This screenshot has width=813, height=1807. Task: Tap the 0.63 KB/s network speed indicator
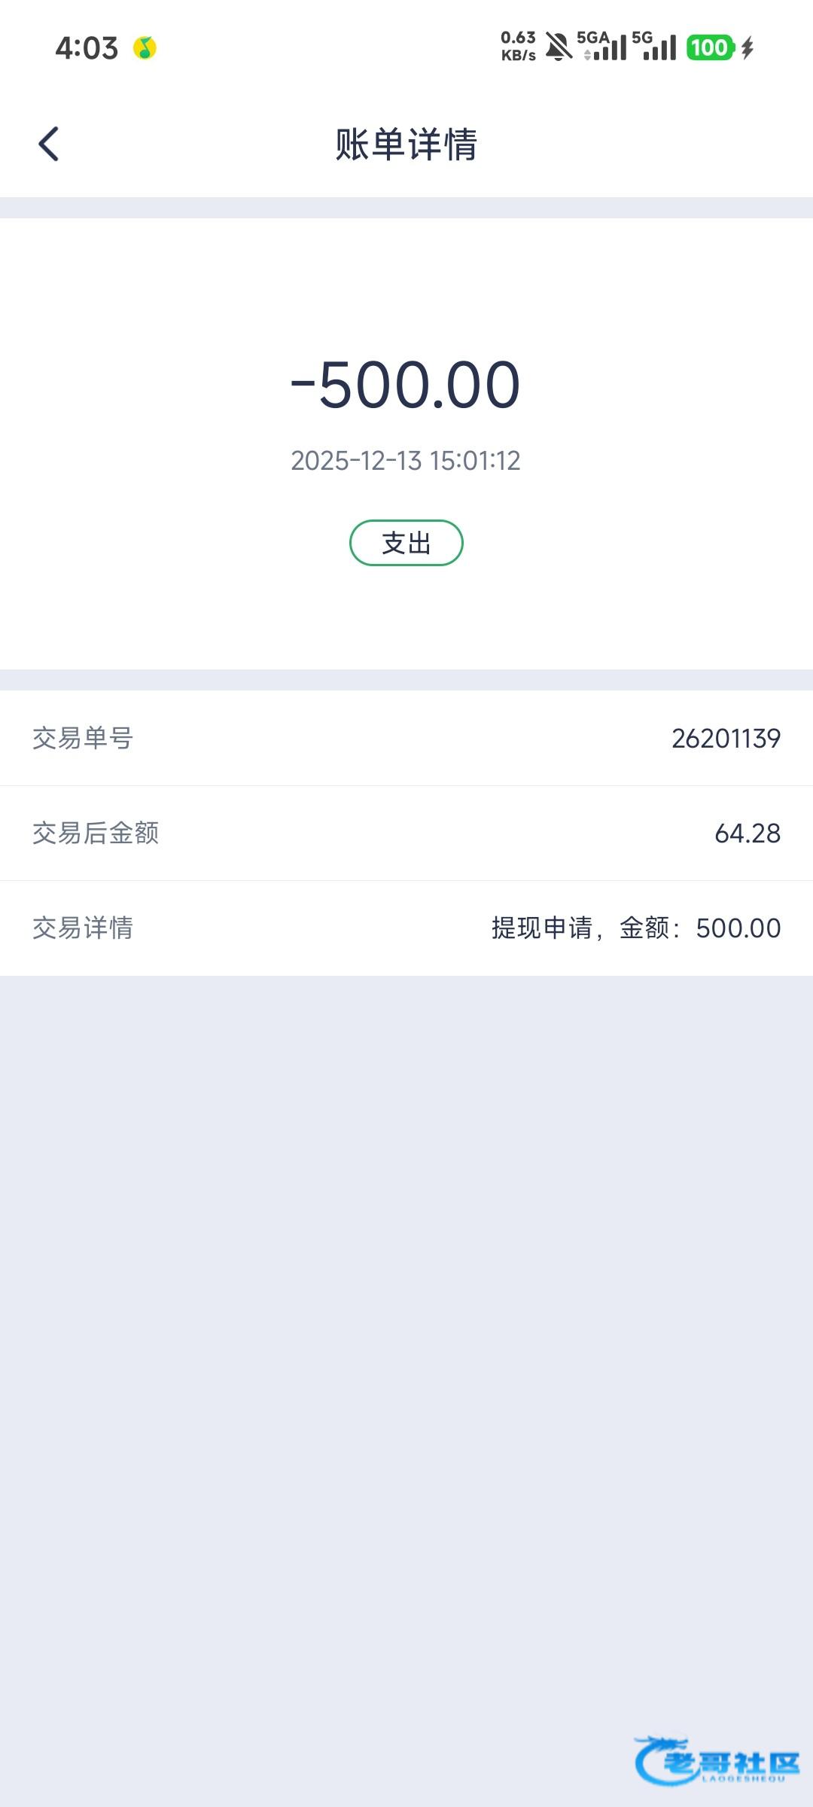coord(519,47)
